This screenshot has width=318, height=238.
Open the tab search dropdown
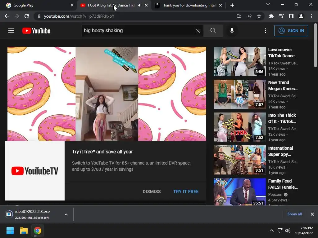click(268, 4)
